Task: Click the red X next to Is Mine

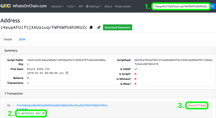Action: click(136, 84)
